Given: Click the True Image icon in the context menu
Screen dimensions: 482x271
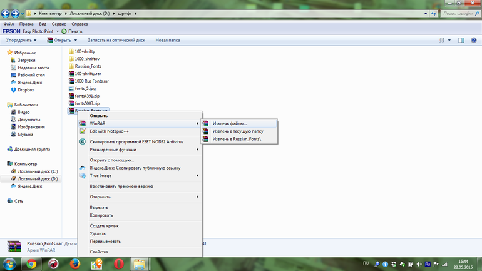Looking at the screenshot, I should click(83, 176).
